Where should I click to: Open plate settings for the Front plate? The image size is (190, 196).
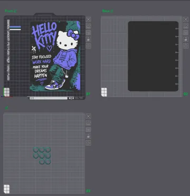point(88,46)
